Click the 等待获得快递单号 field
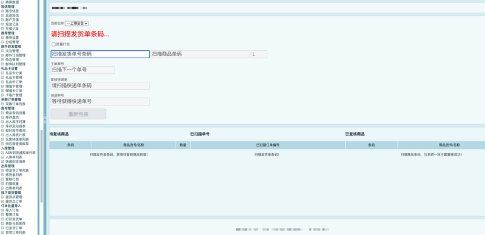 pos(101,101)
